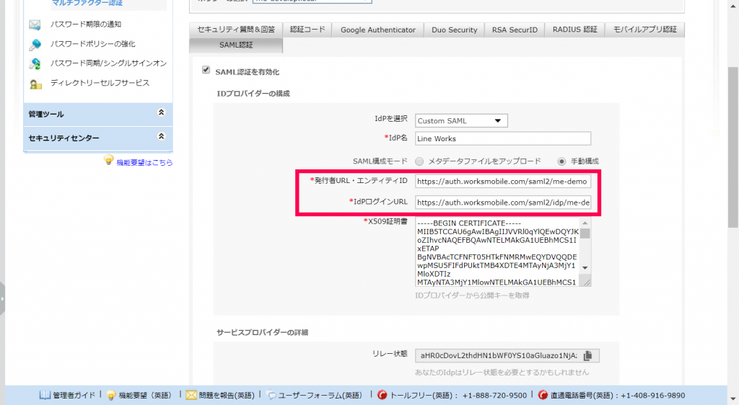Click the admin guide book icon in the footer

[45, 395]
